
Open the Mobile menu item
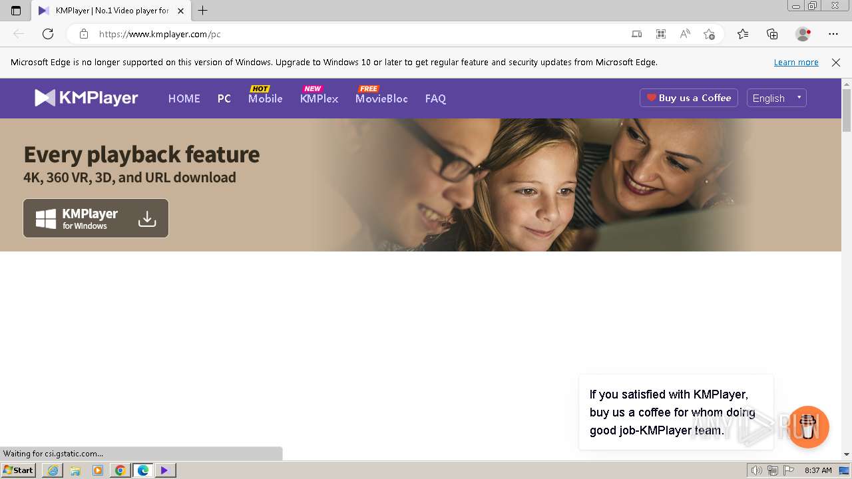click(265, 98)
